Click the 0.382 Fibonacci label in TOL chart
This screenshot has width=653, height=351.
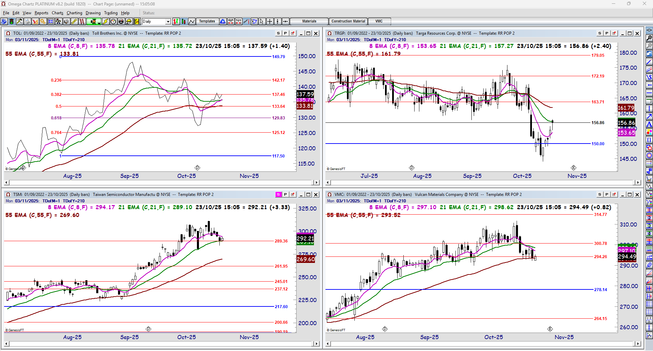tap(56, 95)
